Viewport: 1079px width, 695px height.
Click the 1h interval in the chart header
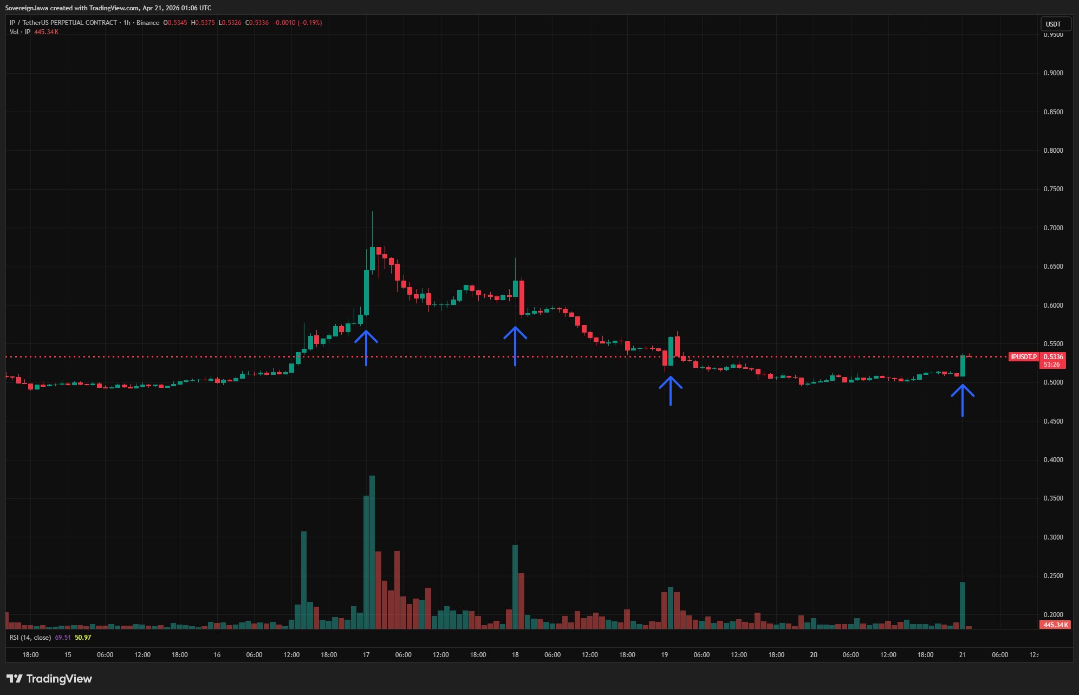click(127, 23)
